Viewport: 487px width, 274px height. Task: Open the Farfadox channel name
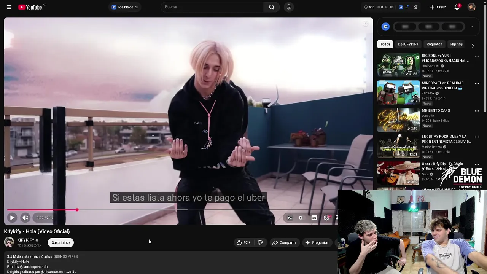(428, 93)
